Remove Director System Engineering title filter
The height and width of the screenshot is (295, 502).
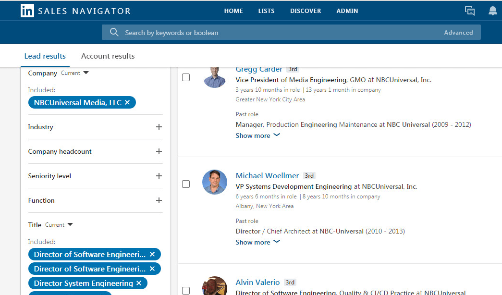tap(139, 283)
